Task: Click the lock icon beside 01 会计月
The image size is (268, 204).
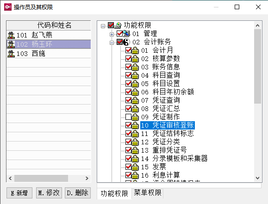Action: tap(135, 50)
